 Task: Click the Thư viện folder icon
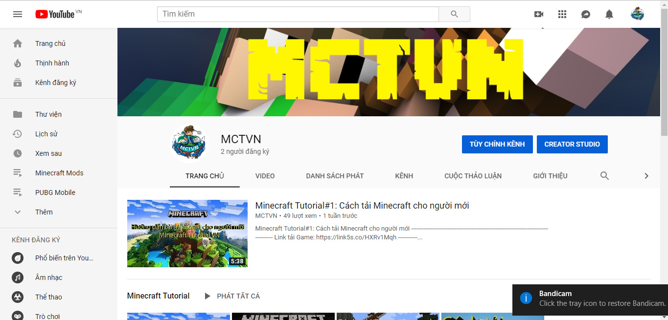coord(18,114)
